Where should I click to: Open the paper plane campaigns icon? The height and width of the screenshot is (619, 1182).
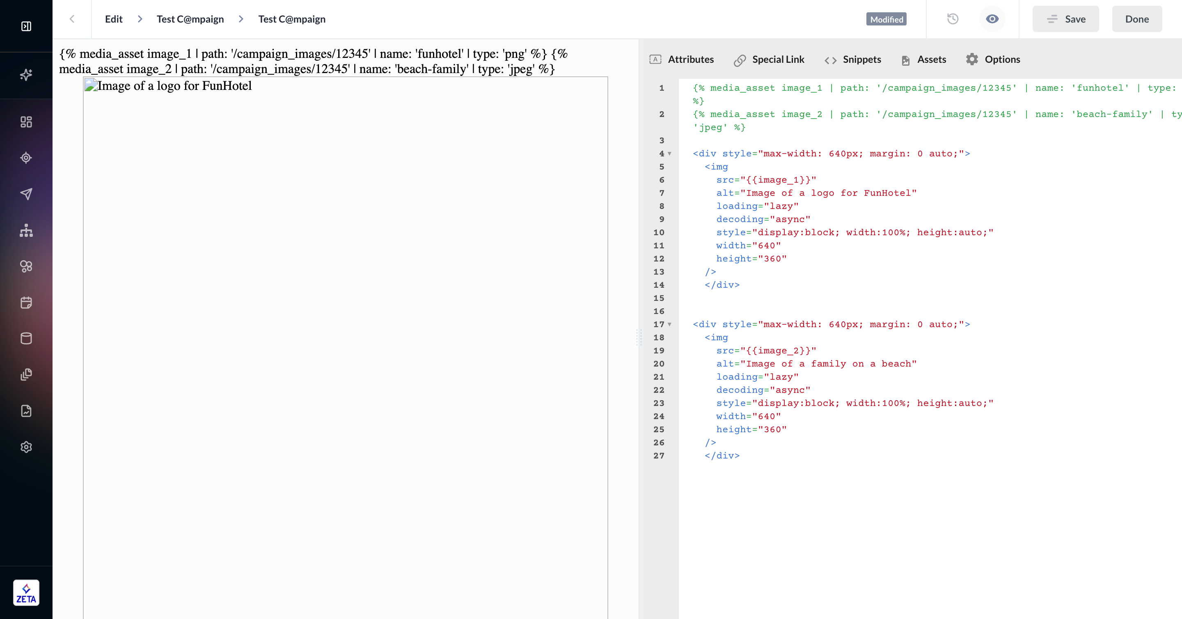pos(26,194)
